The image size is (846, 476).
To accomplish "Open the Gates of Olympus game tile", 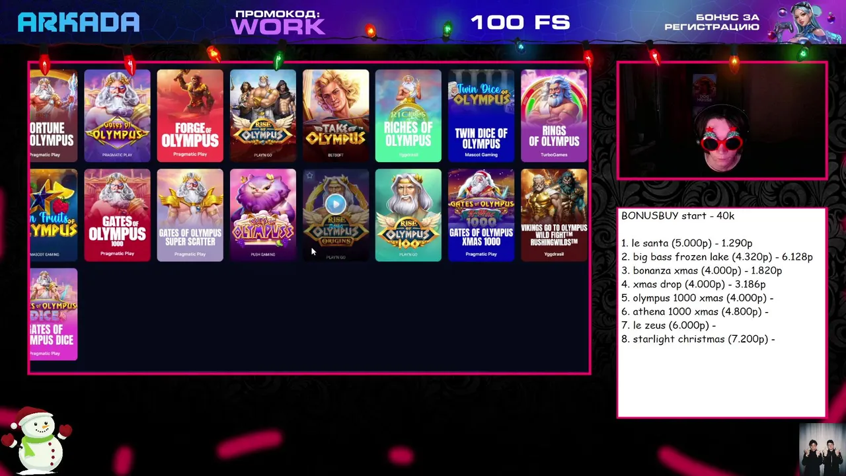I will (x=117, y=116).
